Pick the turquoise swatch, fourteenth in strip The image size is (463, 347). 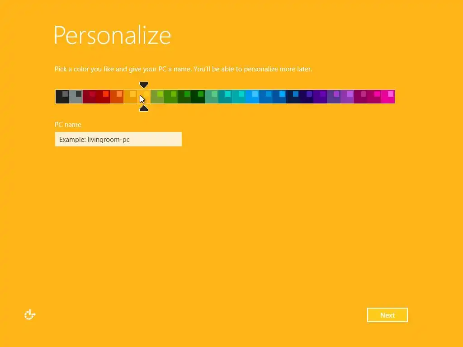point(239,97)
